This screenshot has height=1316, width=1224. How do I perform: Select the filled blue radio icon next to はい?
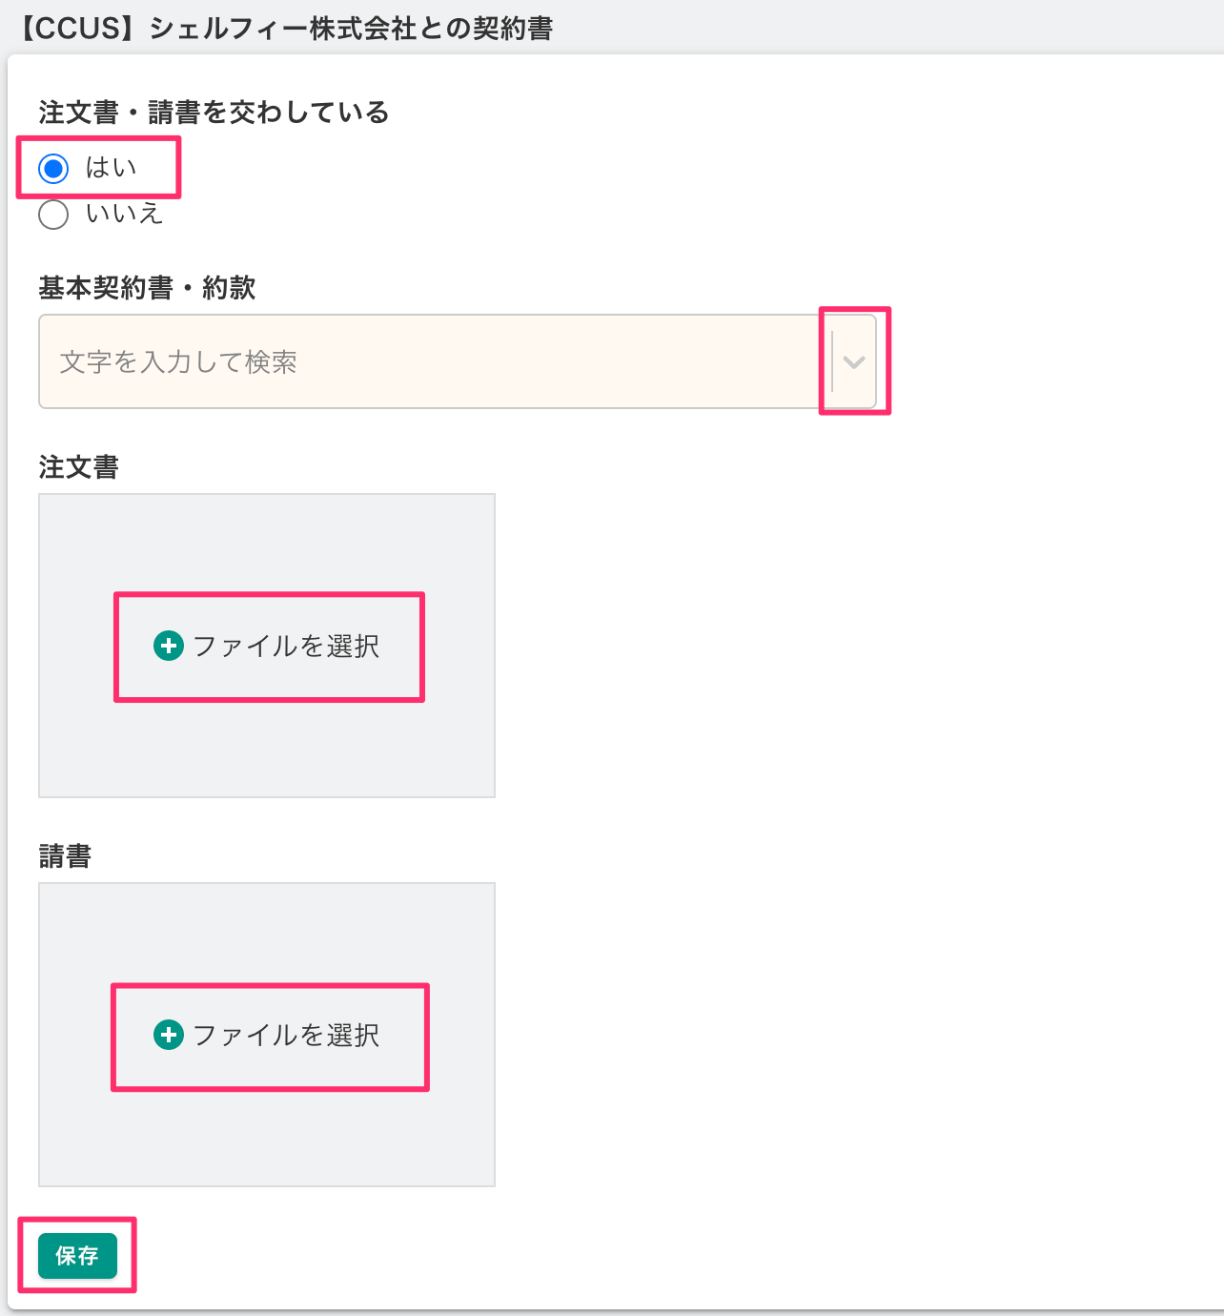point(53,168)
